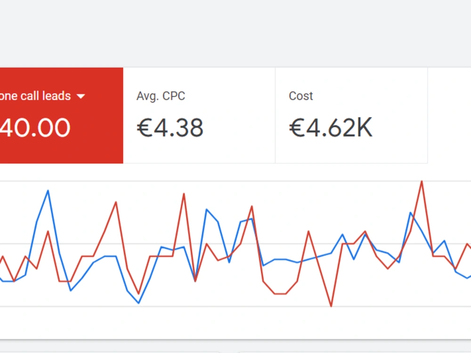Open the phone call leads metric dropdown arrow
This screenshot has width=471, height=353.
[x=81, y=96]
